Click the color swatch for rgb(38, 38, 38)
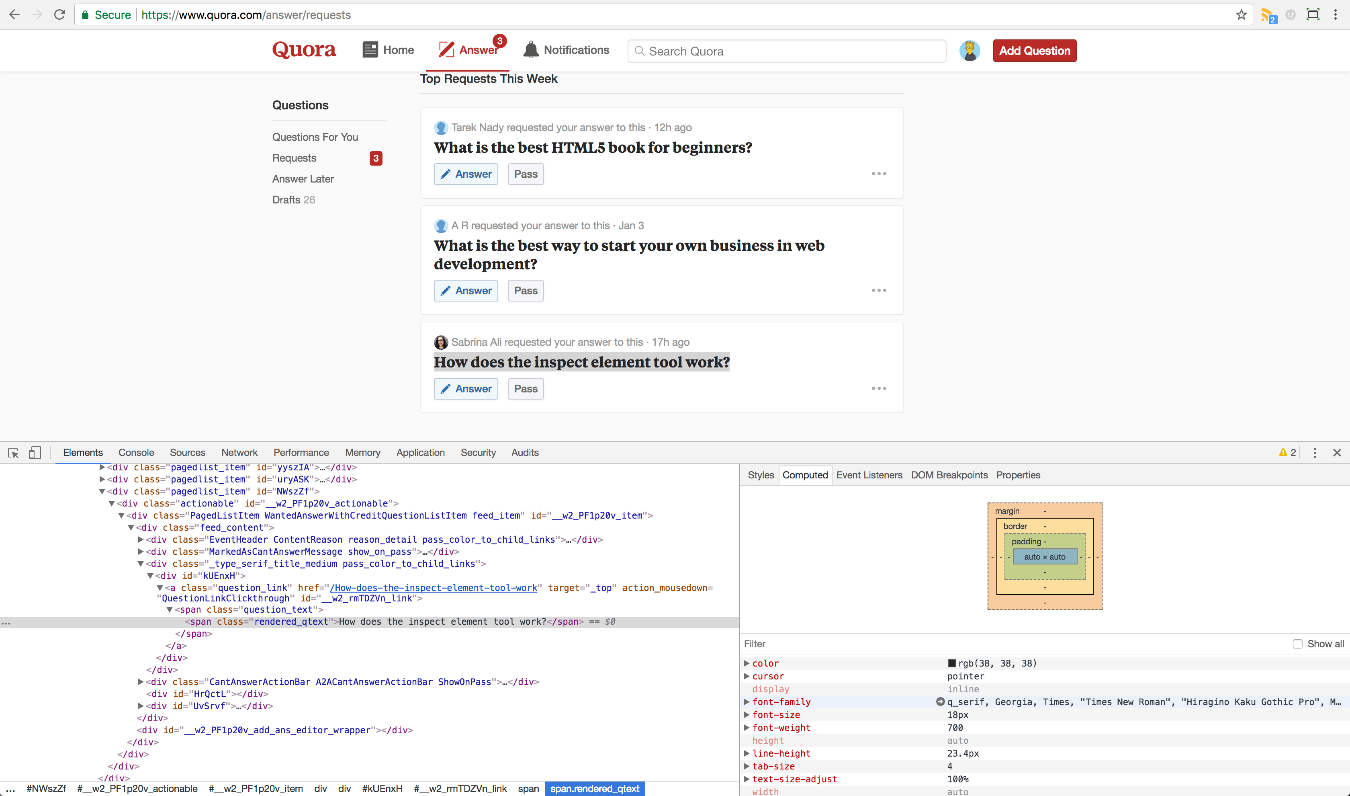 click(x=952, y=663)
